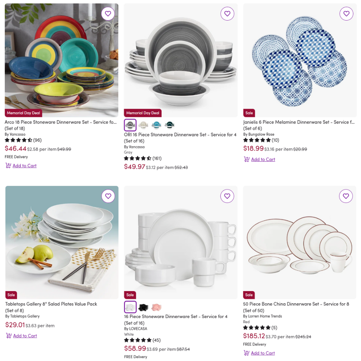Select dark green ORI set swatch
Screen dimensions: 361x361
tap(170, 125)
